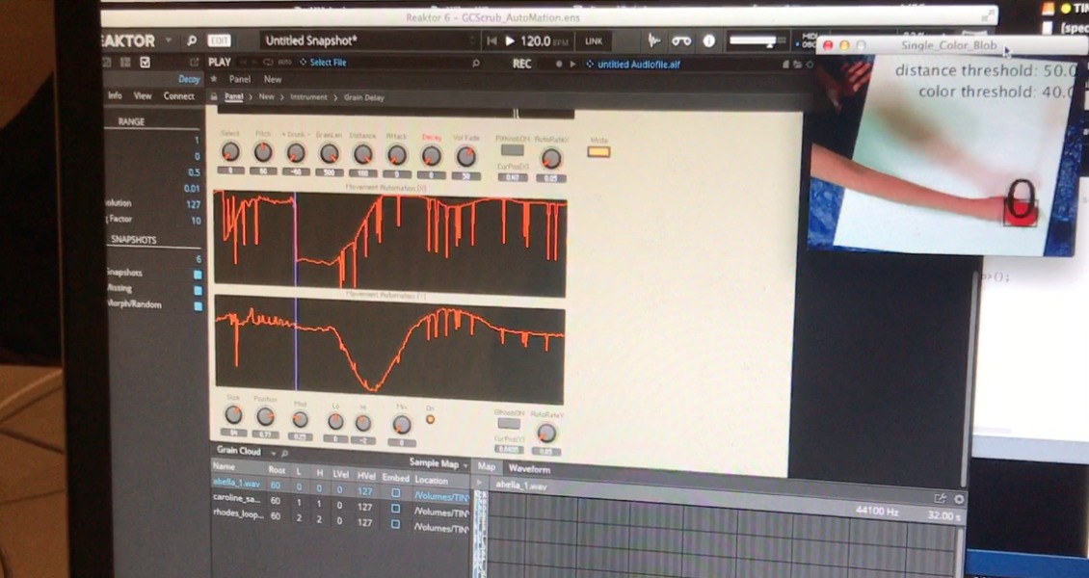
Task: Click the skip-to-start transport button
Action: pos(491,41)
